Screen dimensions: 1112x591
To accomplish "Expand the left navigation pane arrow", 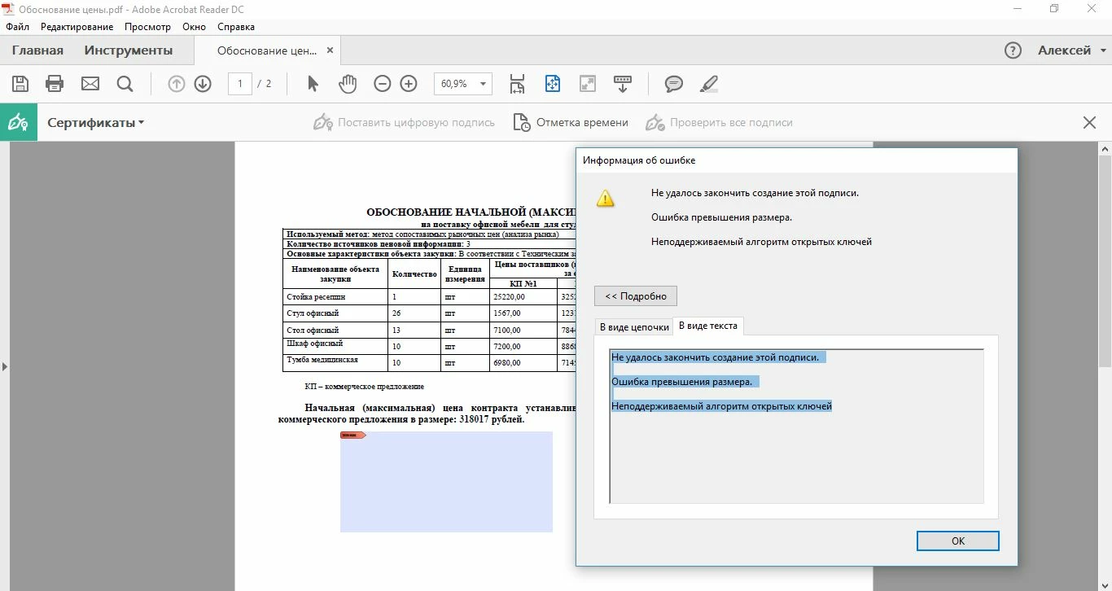I will point(5,366).
